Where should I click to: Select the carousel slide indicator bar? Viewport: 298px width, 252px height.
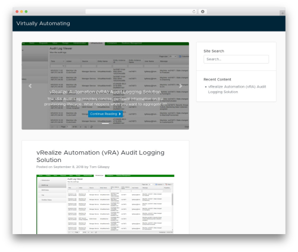(x=105, y=123)
